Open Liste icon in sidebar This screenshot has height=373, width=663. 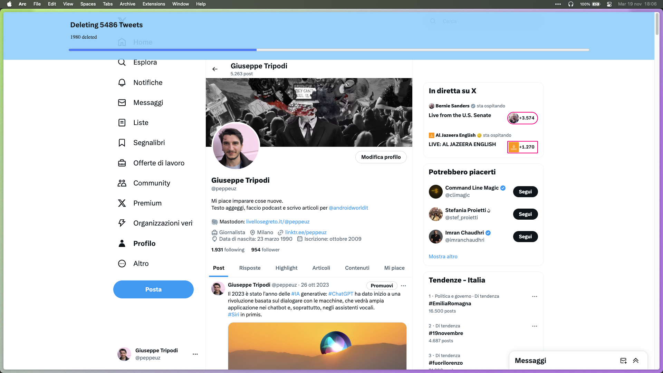122,123
